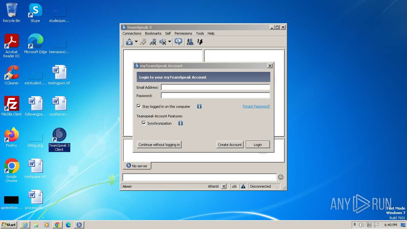Select the markpaper.rtf desktop file
The height and width of the screenshot is (229, 407).
pos(35,169)
